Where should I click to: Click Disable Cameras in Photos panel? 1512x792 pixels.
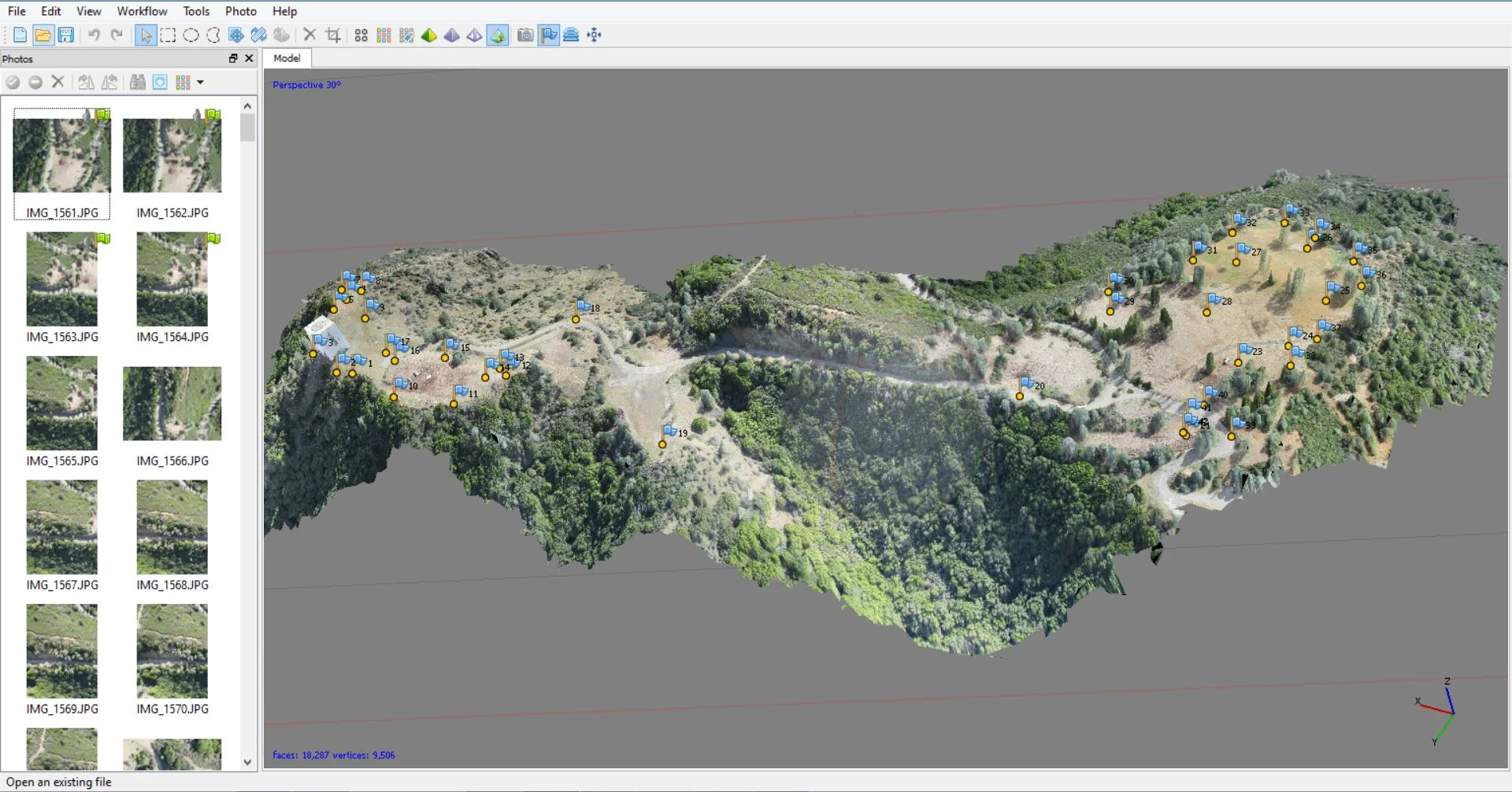pyautogui.click(x=35, y=82)
